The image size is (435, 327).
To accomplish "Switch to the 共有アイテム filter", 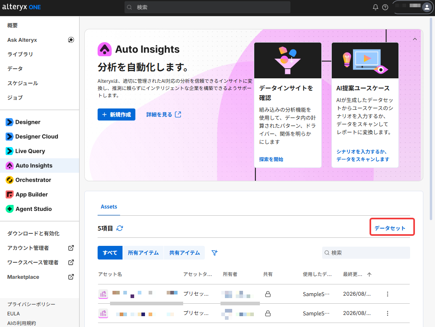I will (x=184, y=253).
